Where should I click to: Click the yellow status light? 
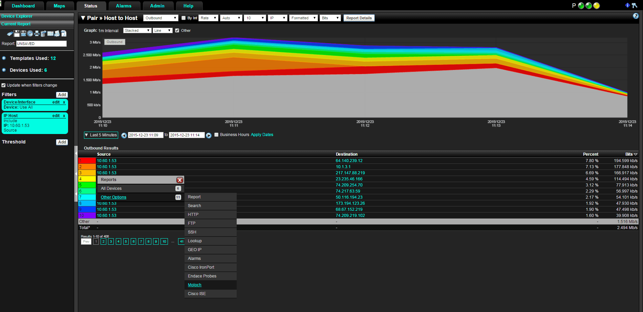pos(597,6)
